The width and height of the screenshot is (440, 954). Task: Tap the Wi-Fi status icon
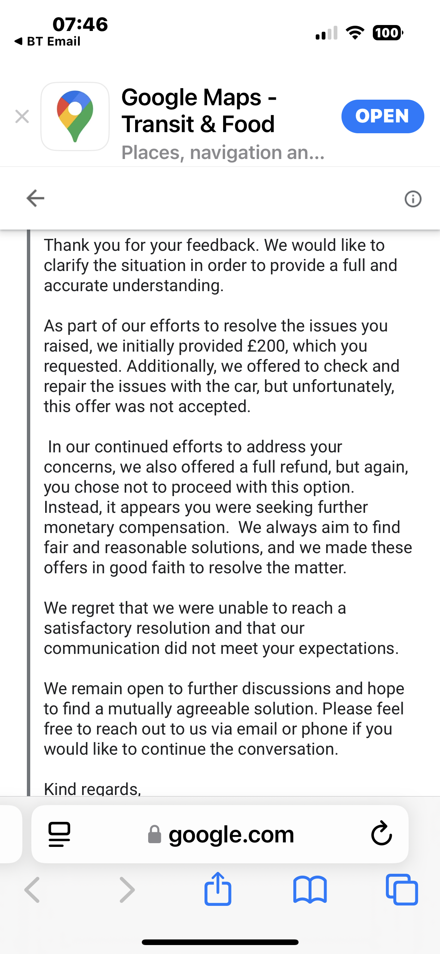[355, 33]
